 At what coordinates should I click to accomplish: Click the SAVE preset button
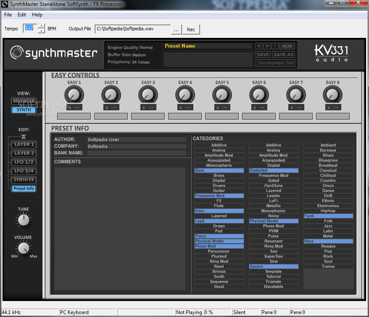[x=263, y=55]
